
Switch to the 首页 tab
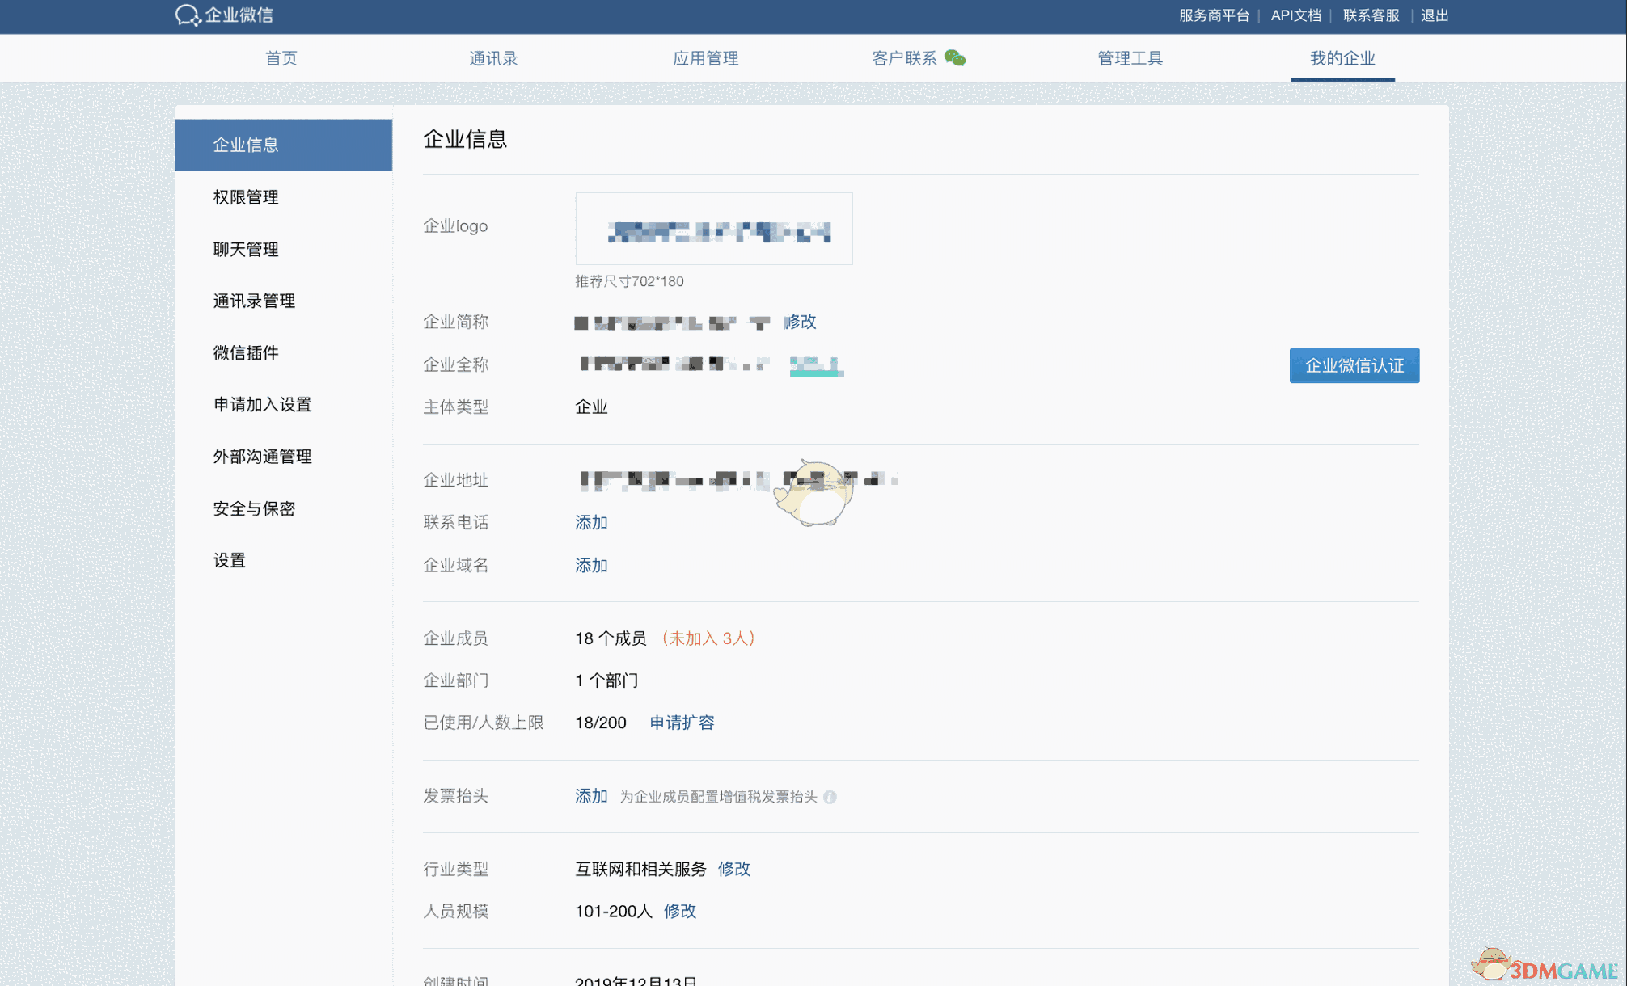coord(281,57)
